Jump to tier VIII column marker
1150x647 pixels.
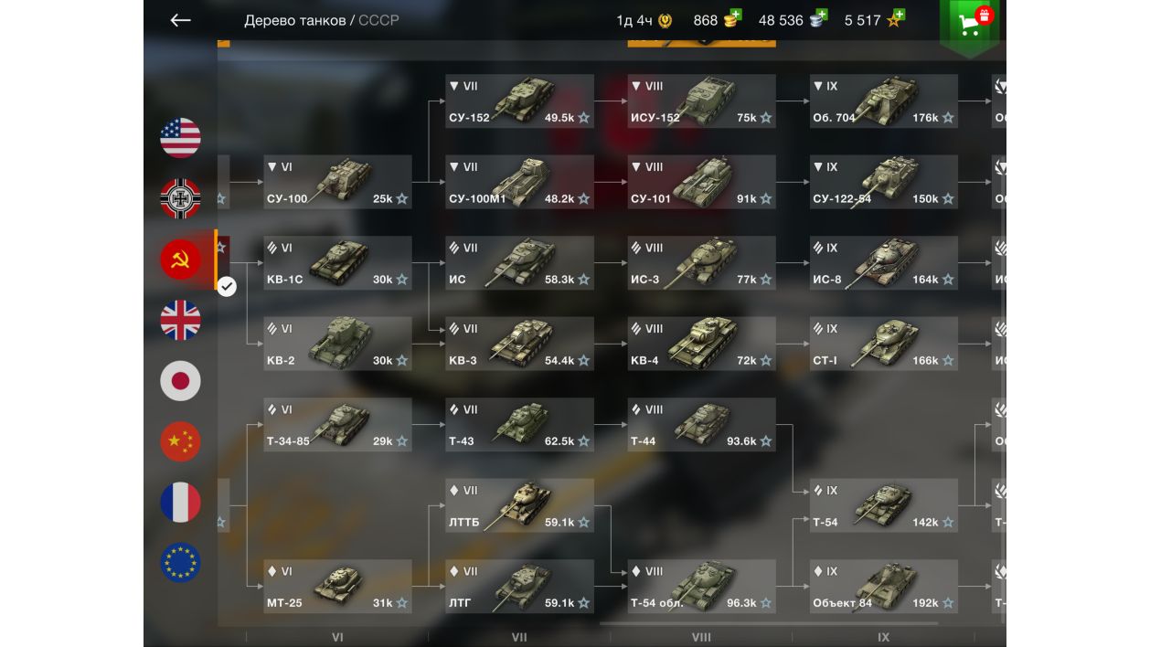coord(701,637)
